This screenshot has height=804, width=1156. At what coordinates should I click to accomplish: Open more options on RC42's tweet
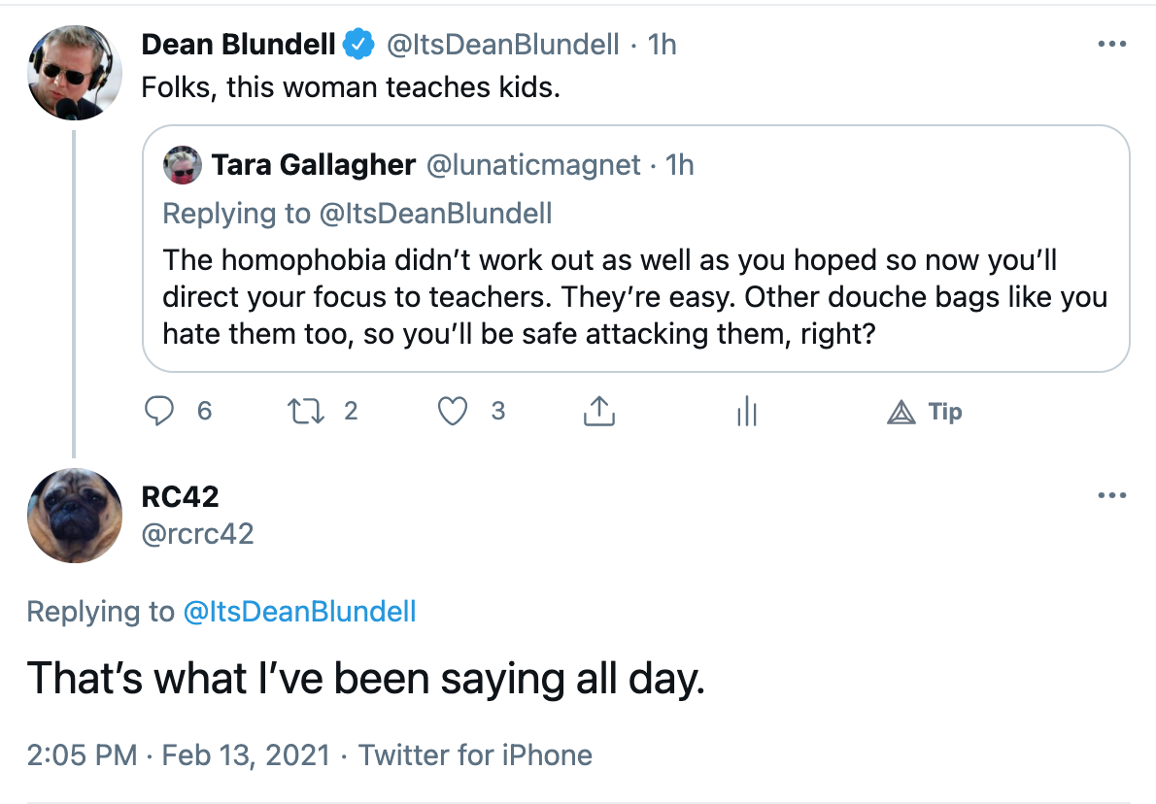[x=1111, y=495]
